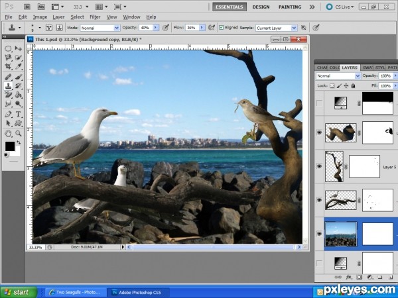This screenshot has height=298, width=398.
Task: Open the Layer menu
Action: click(x=58, y=17)
